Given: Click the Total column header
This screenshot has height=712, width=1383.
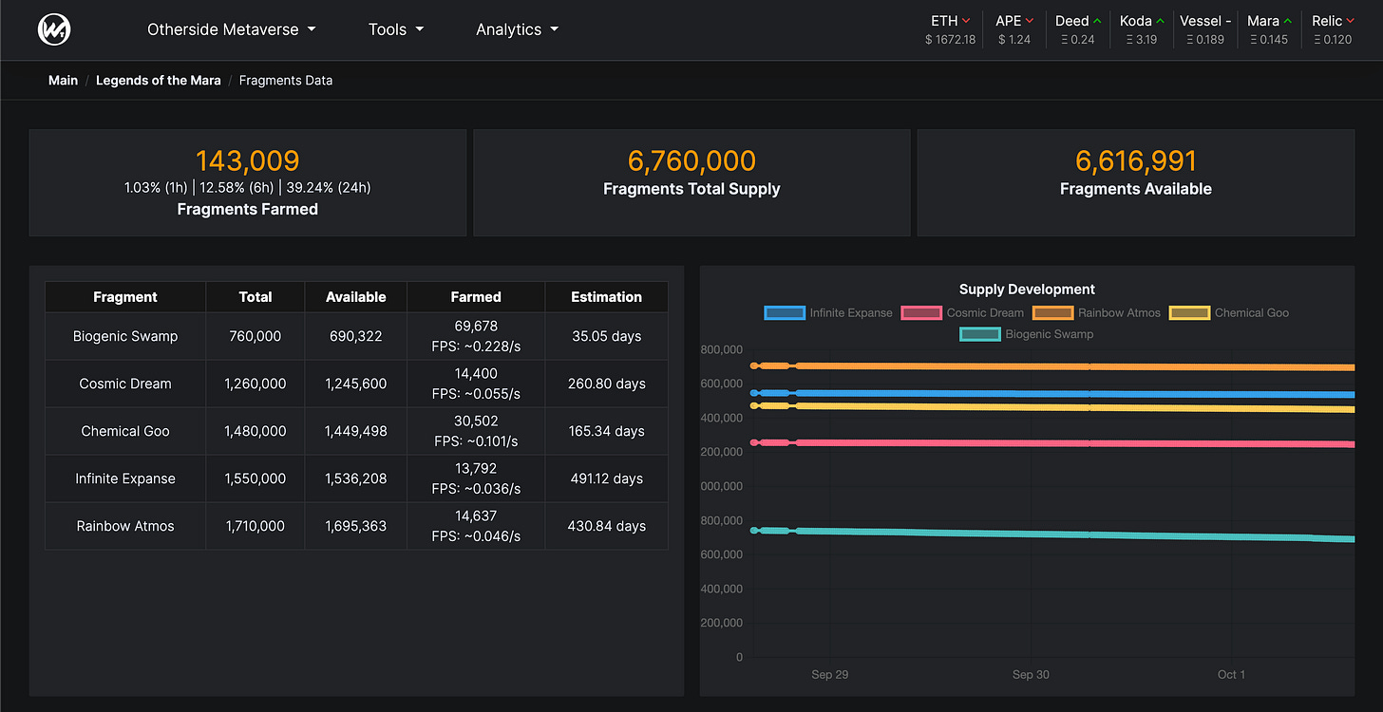Looking at the screenshot, I should (x=256, y=297).
